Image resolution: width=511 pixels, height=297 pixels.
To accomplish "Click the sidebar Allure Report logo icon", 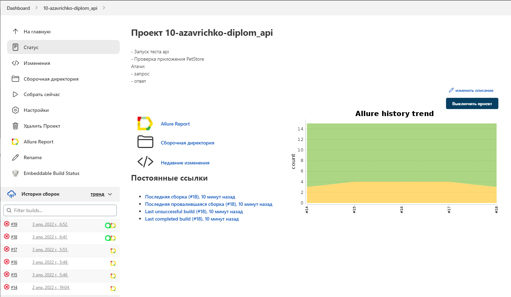I will (x=15, y=142).
